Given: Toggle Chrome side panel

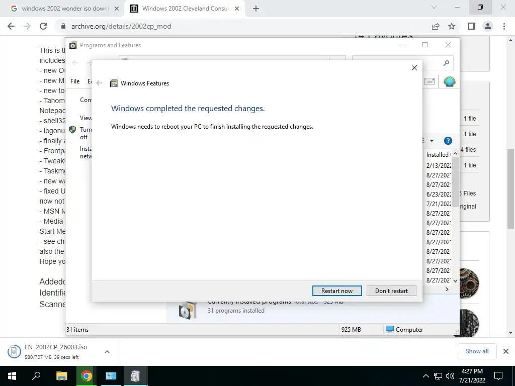Looking at the screenshot, I should [472, 26].
